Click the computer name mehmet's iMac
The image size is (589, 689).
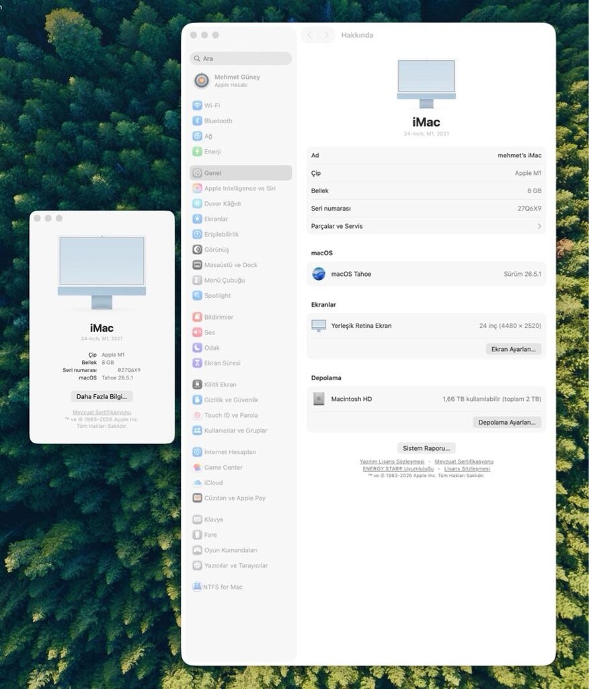(x=519, y=155)
